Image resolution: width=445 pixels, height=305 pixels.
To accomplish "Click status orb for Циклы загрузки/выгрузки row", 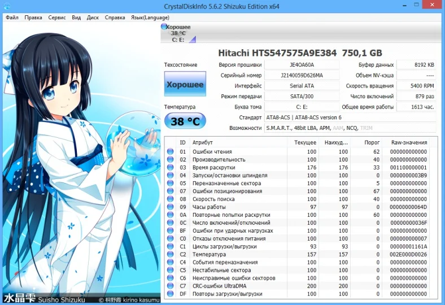I will pyautogui.click(x=171, y=247).
